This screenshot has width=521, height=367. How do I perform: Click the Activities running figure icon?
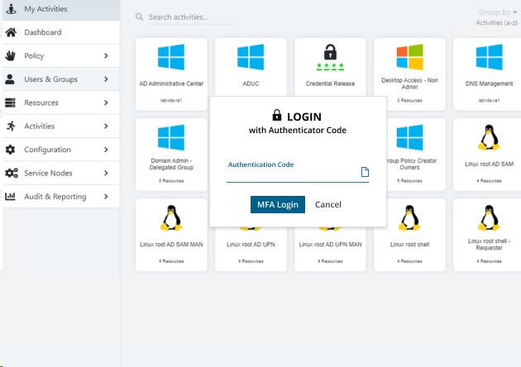pos(11,126)
